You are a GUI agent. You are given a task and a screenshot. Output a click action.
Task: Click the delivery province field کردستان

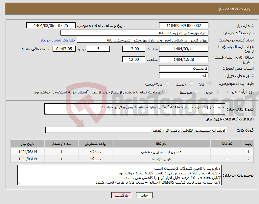(183, 68)
